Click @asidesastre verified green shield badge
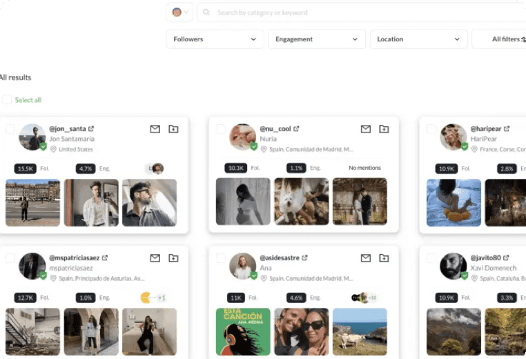526x359 pixels. click(253, 275)
